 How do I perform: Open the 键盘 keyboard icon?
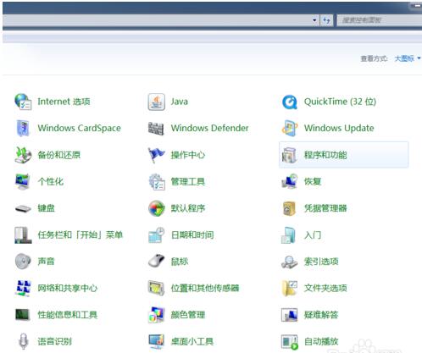23,209
